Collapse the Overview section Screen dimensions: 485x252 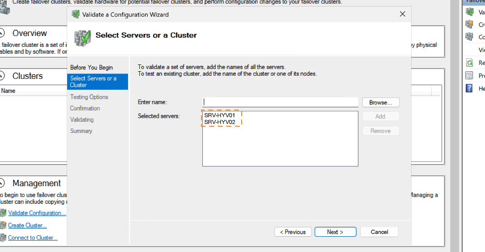pos(2,33)
